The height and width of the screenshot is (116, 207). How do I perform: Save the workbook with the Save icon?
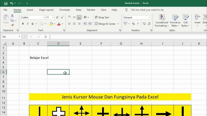(6, 4)
